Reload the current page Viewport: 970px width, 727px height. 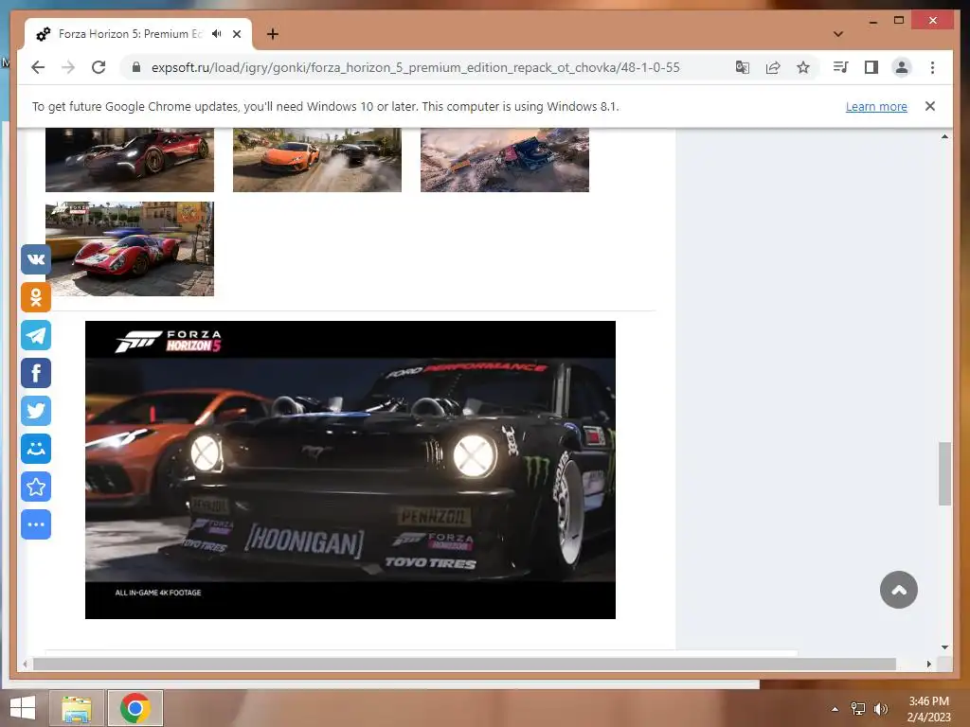99,67
